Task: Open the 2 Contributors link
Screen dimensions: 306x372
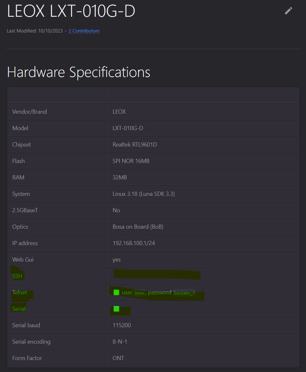Action: click(x=84, y=31)
